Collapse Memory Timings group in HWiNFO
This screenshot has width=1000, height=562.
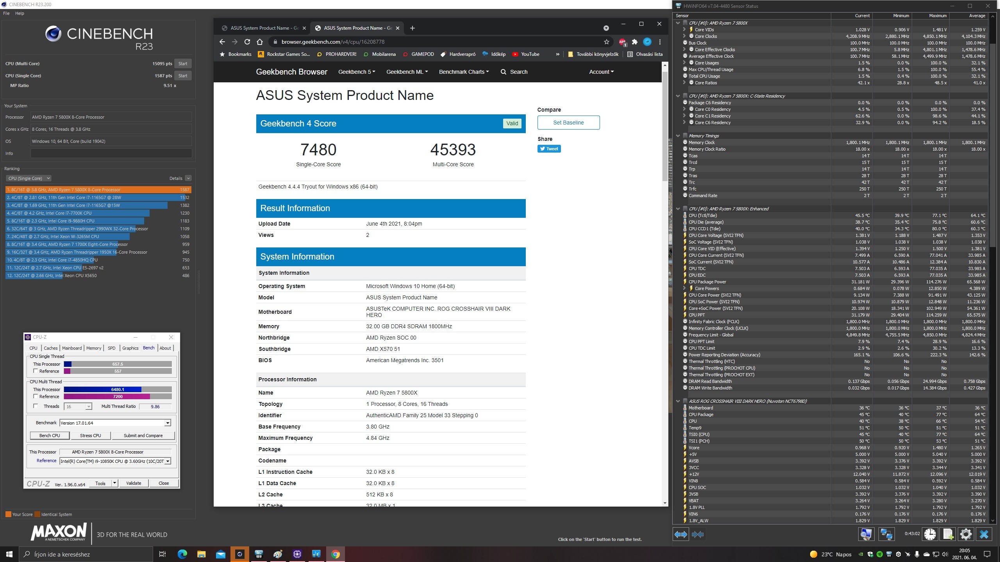pyautogui.click(x=678, y=136)
